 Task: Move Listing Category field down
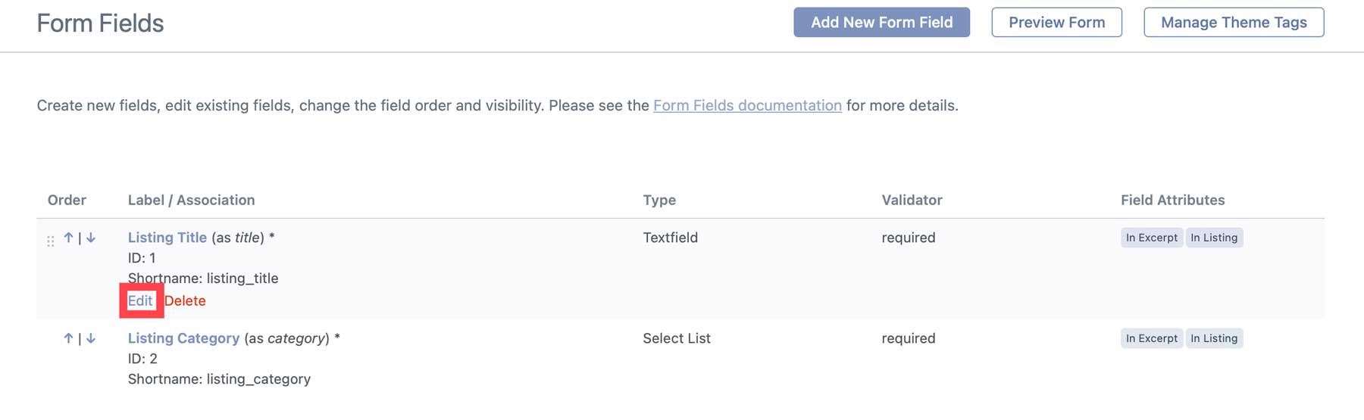(91, 338)
